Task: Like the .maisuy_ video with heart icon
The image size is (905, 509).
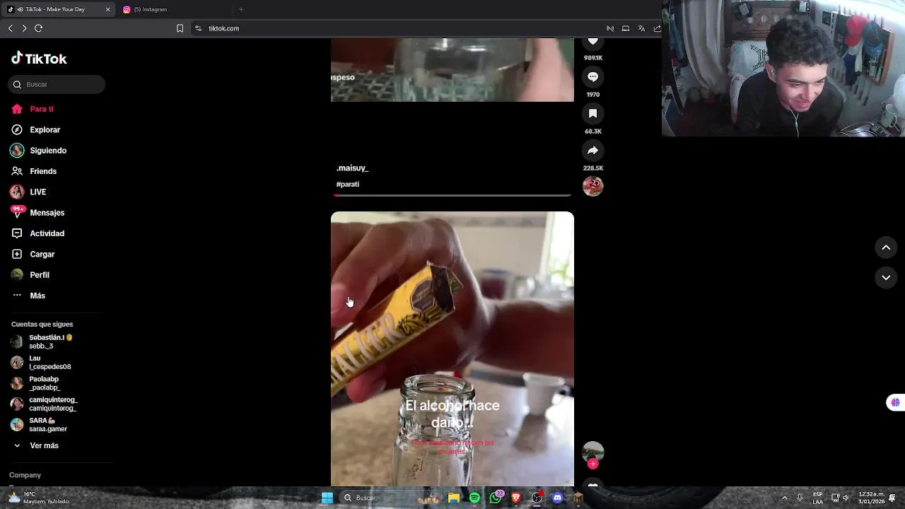Action: coord(592,42)
